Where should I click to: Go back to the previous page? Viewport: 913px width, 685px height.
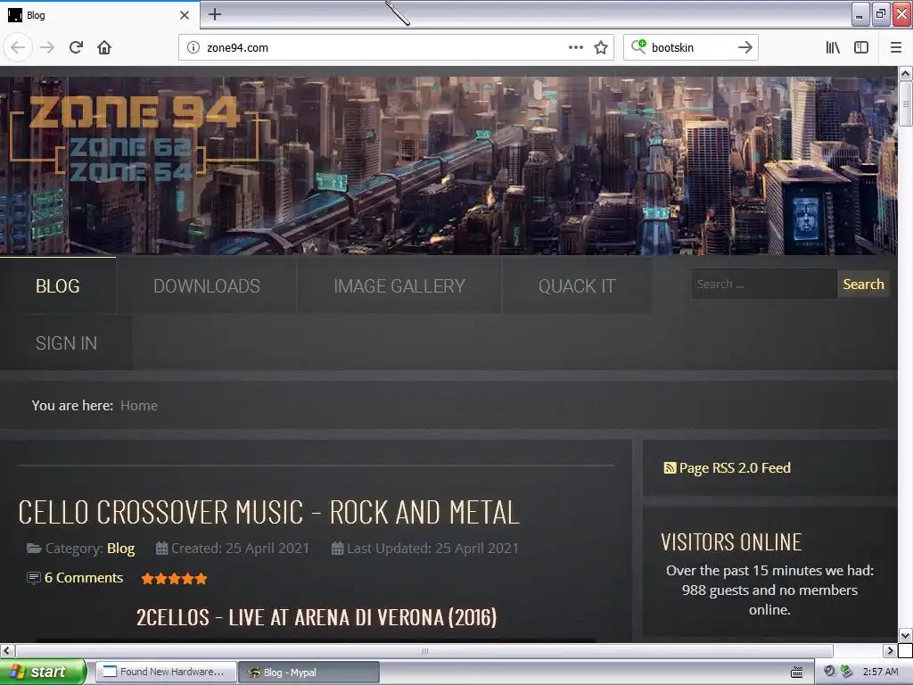click(x=18, y=48)
